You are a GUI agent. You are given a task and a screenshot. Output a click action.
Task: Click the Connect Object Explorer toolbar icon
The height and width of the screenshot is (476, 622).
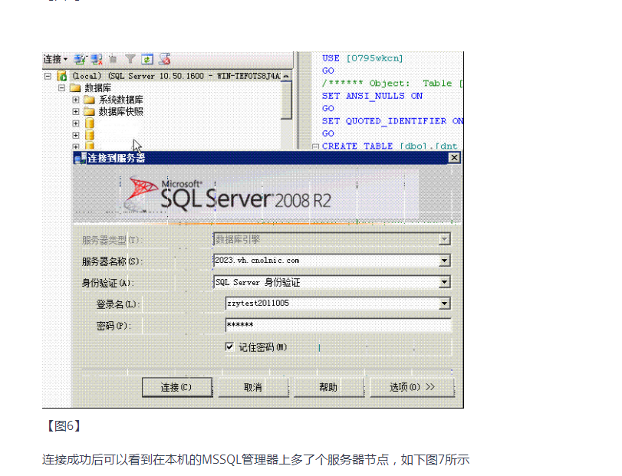pyautogui.click(x=80, y=60)
